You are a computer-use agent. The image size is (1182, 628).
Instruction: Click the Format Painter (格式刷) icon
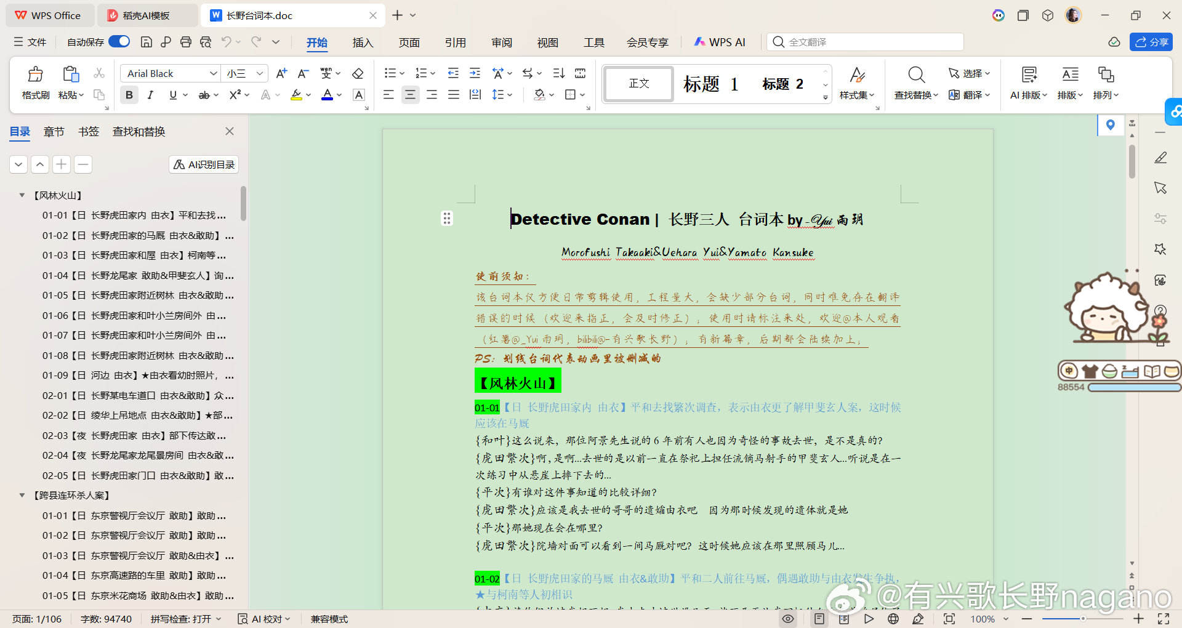pos(36,74)
